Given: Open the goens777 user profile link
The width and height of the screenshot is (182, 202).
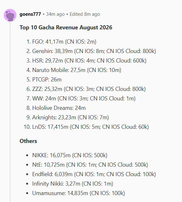Looking at the screenshot, I should [x=30, y=14].
